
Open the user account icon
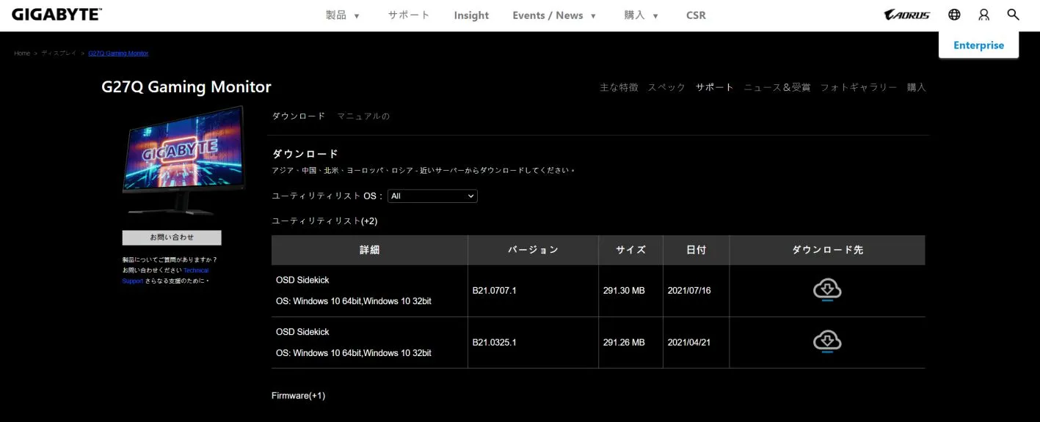[984, 15]
